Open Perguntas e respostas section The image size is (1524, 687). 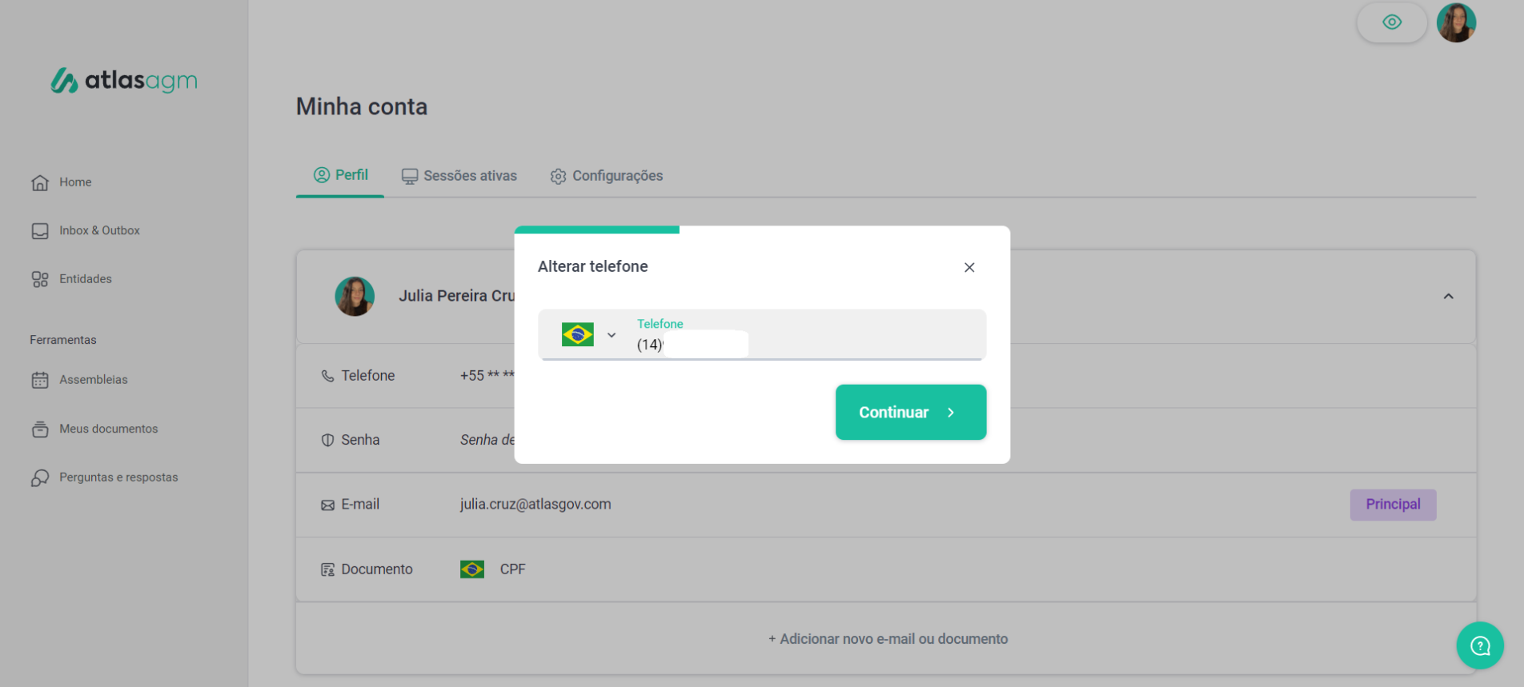pos(118,477)
